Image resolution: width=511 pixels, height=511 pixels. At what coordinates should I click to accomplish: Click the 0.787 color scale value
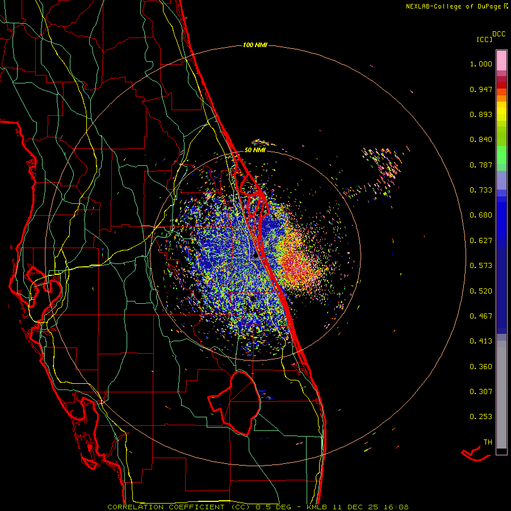click(481, 165)
